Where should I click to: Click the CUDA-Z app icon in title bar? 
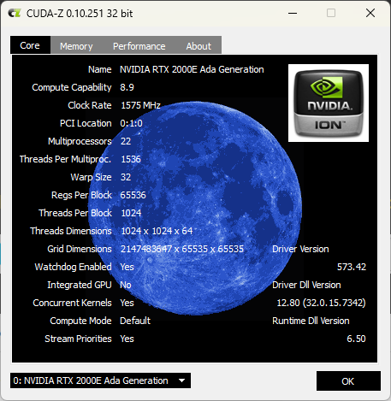pyautogui.click(x=15, y=13)
